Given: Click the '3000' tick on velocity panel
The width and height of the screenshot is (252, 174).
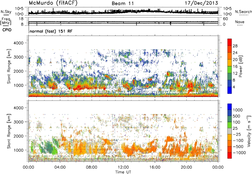Looking at the screenshot, I should click(19, 122).
